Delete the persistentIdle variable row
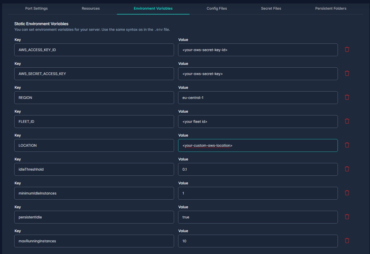The height and width of the screenshot is (254, 370). tap(347, 217)
